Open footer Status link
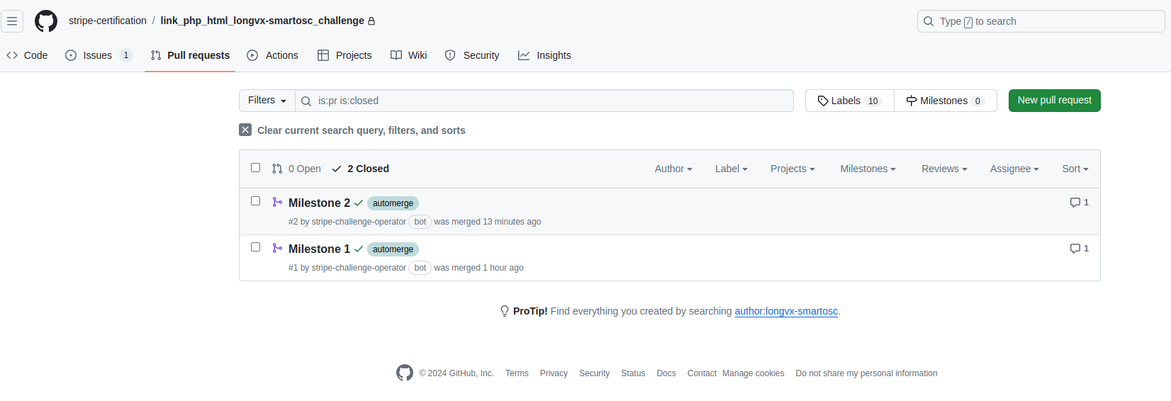 tap(633, 373)
